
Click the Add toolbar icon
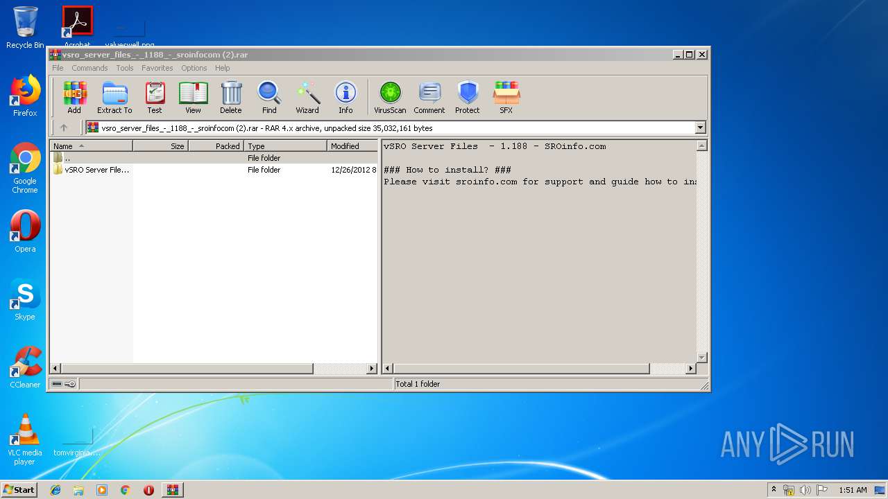click(x=74, y=97)
